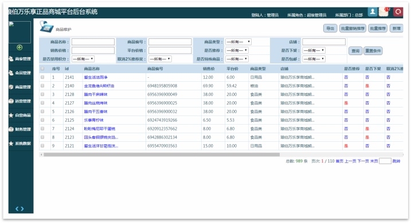Go to 首页 first page link
The width and height of the screenshot is (411, 223).
click(x=339, y=161)
